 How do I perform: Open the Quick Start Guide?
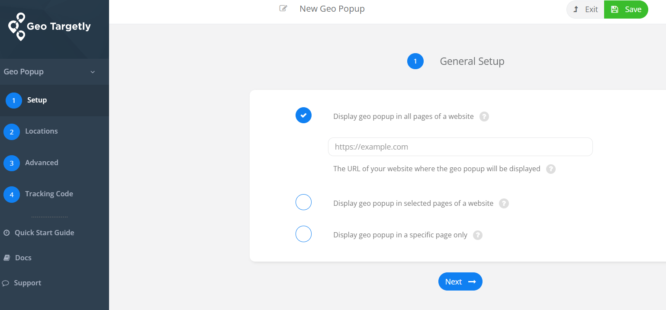[x=44, y=233]
